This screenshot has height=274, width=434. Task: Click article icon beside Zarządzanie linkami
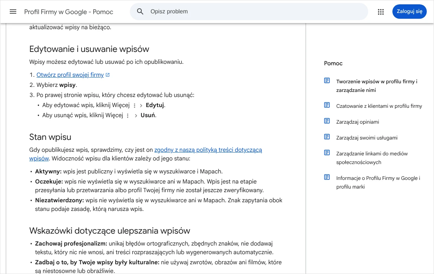click(x=327, y=153)
